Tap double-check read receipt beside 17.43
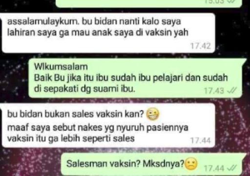The height and width of the screenshot is (176, 250). [x=231, y=90]
